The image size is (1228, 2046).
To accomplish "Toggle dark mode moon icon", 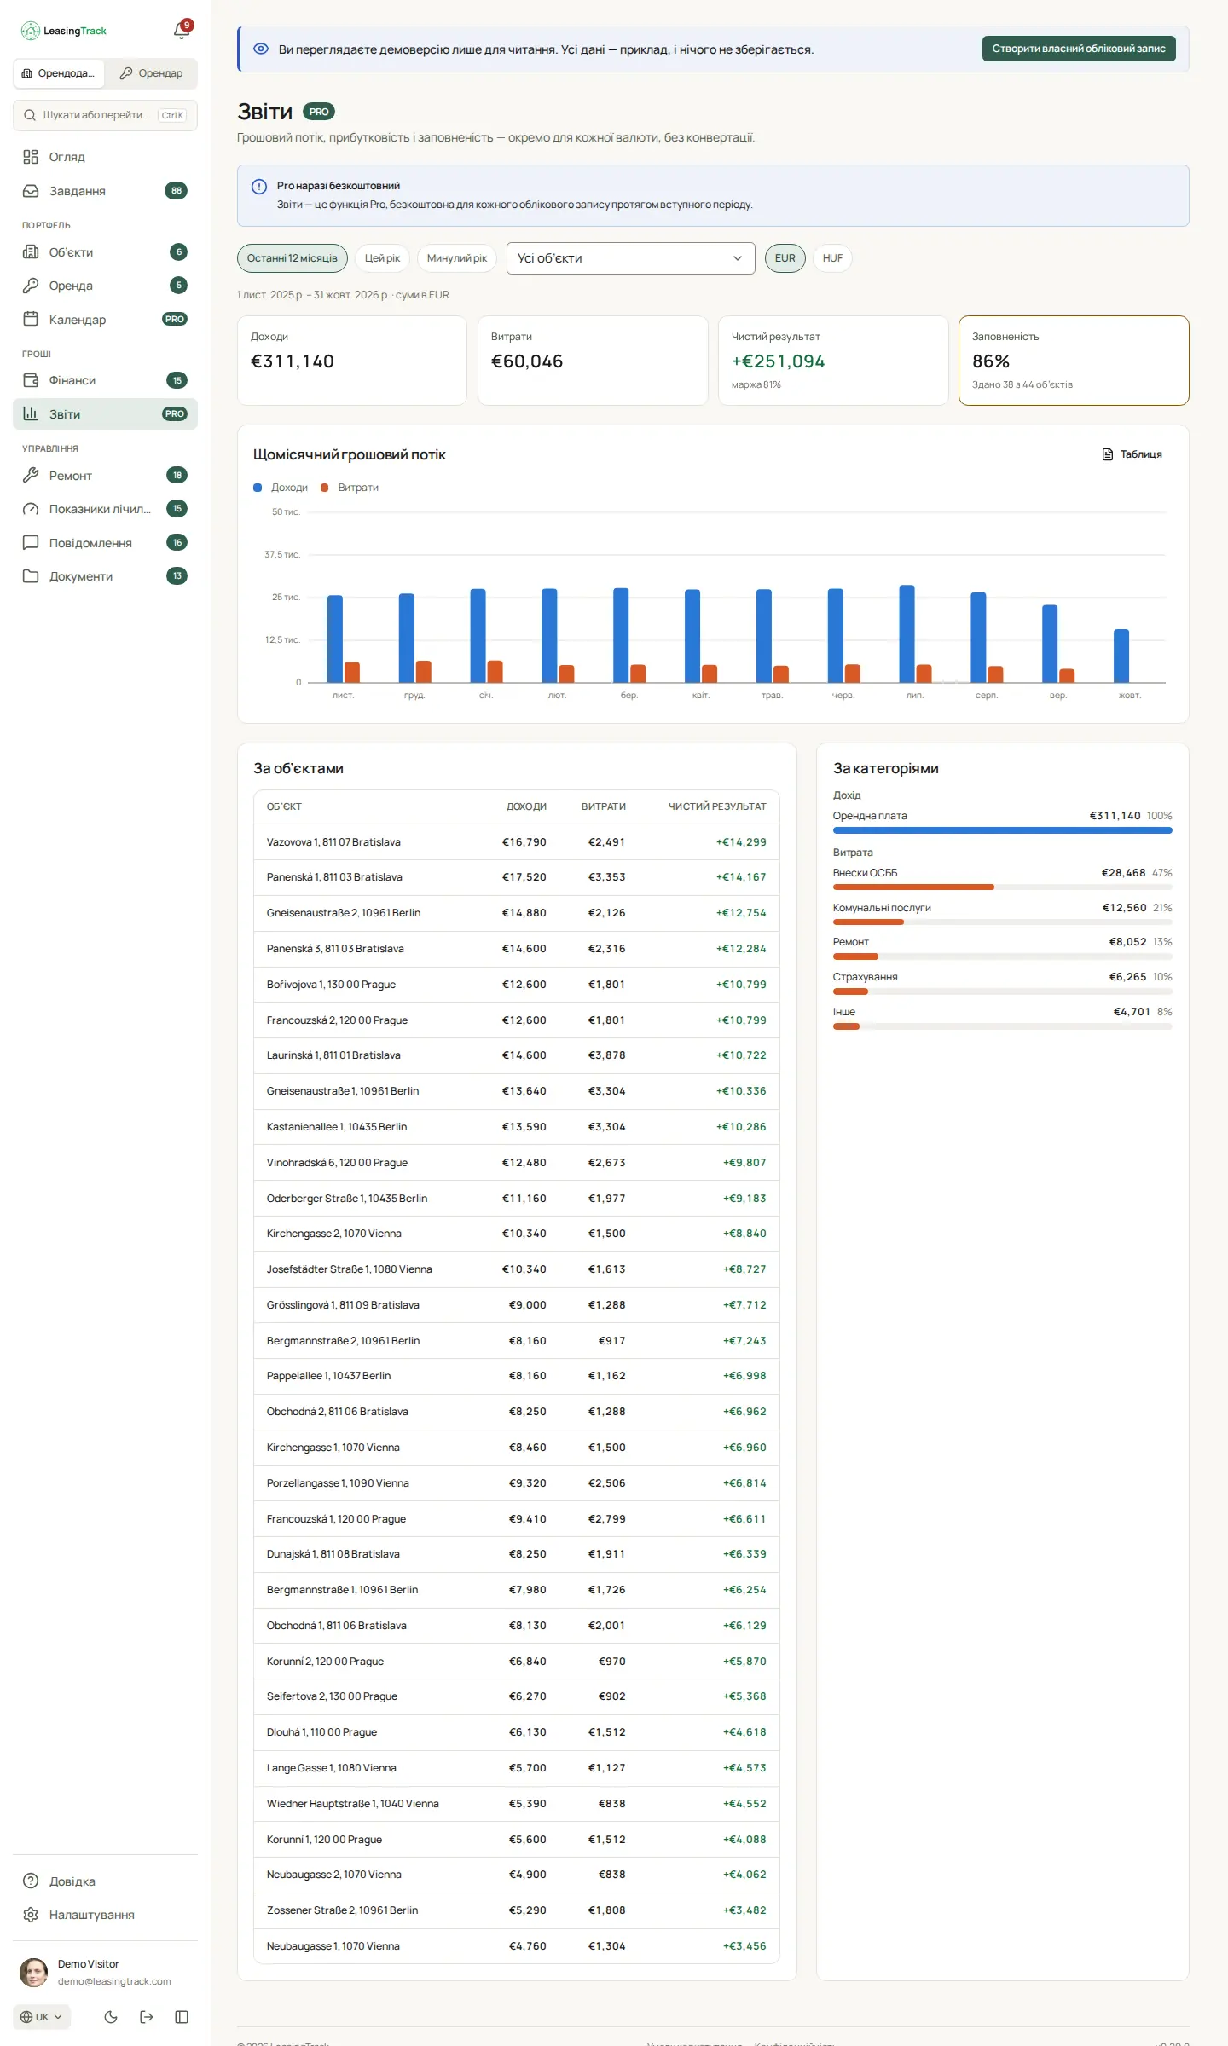I will [111, 2017].
